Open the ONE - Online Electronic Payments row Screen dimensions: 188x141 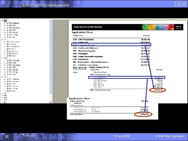click(x=111, y=56)
